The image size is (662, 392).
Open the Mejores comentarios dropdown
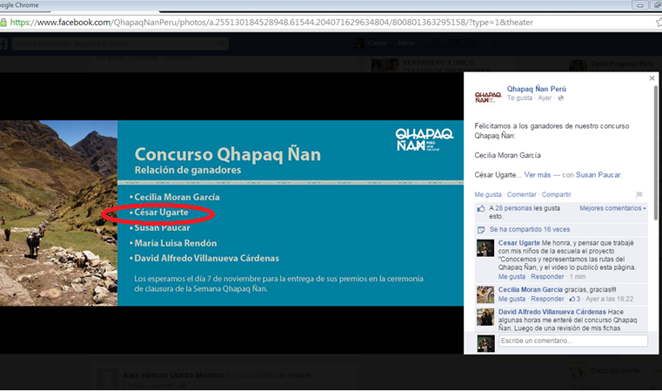612,208
